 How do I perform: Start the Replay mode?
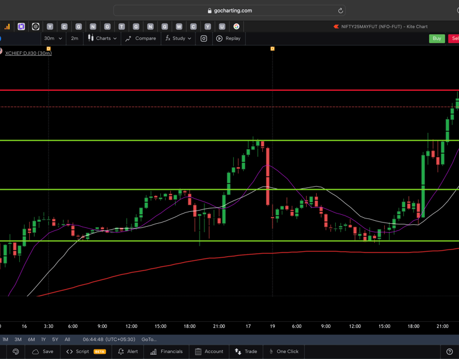tap(228, 38)
